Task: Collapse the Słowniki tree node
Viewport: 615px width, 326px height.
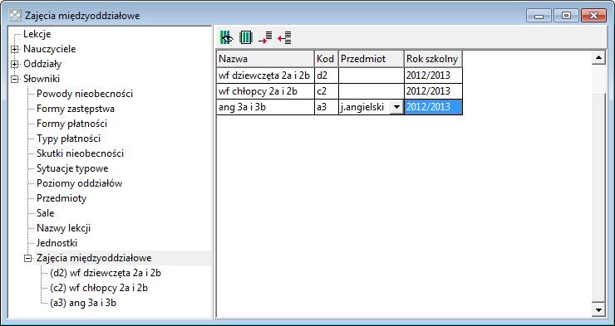Action: tap(15, 79)
